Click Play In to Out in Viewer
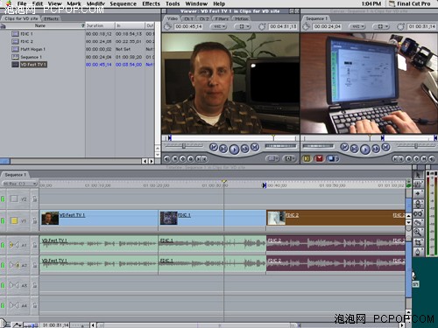 coord(223,149)
